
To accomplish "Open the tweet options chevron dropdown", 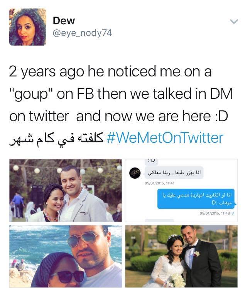I will click(x=234, y=21).
